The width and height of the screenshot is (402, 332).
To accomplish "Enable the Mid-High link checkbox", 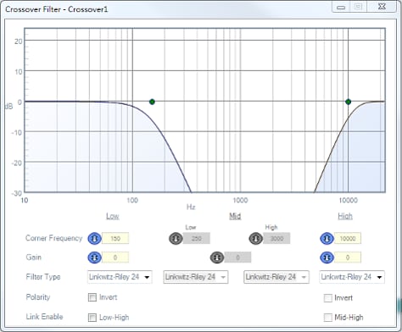I will point(328,318).
